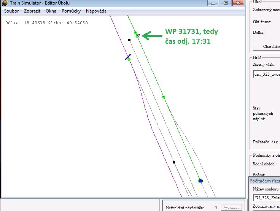Screen dimensions: 280x211
Task: Click the blue start point at track bottom
Action: [x=200, y=181]
